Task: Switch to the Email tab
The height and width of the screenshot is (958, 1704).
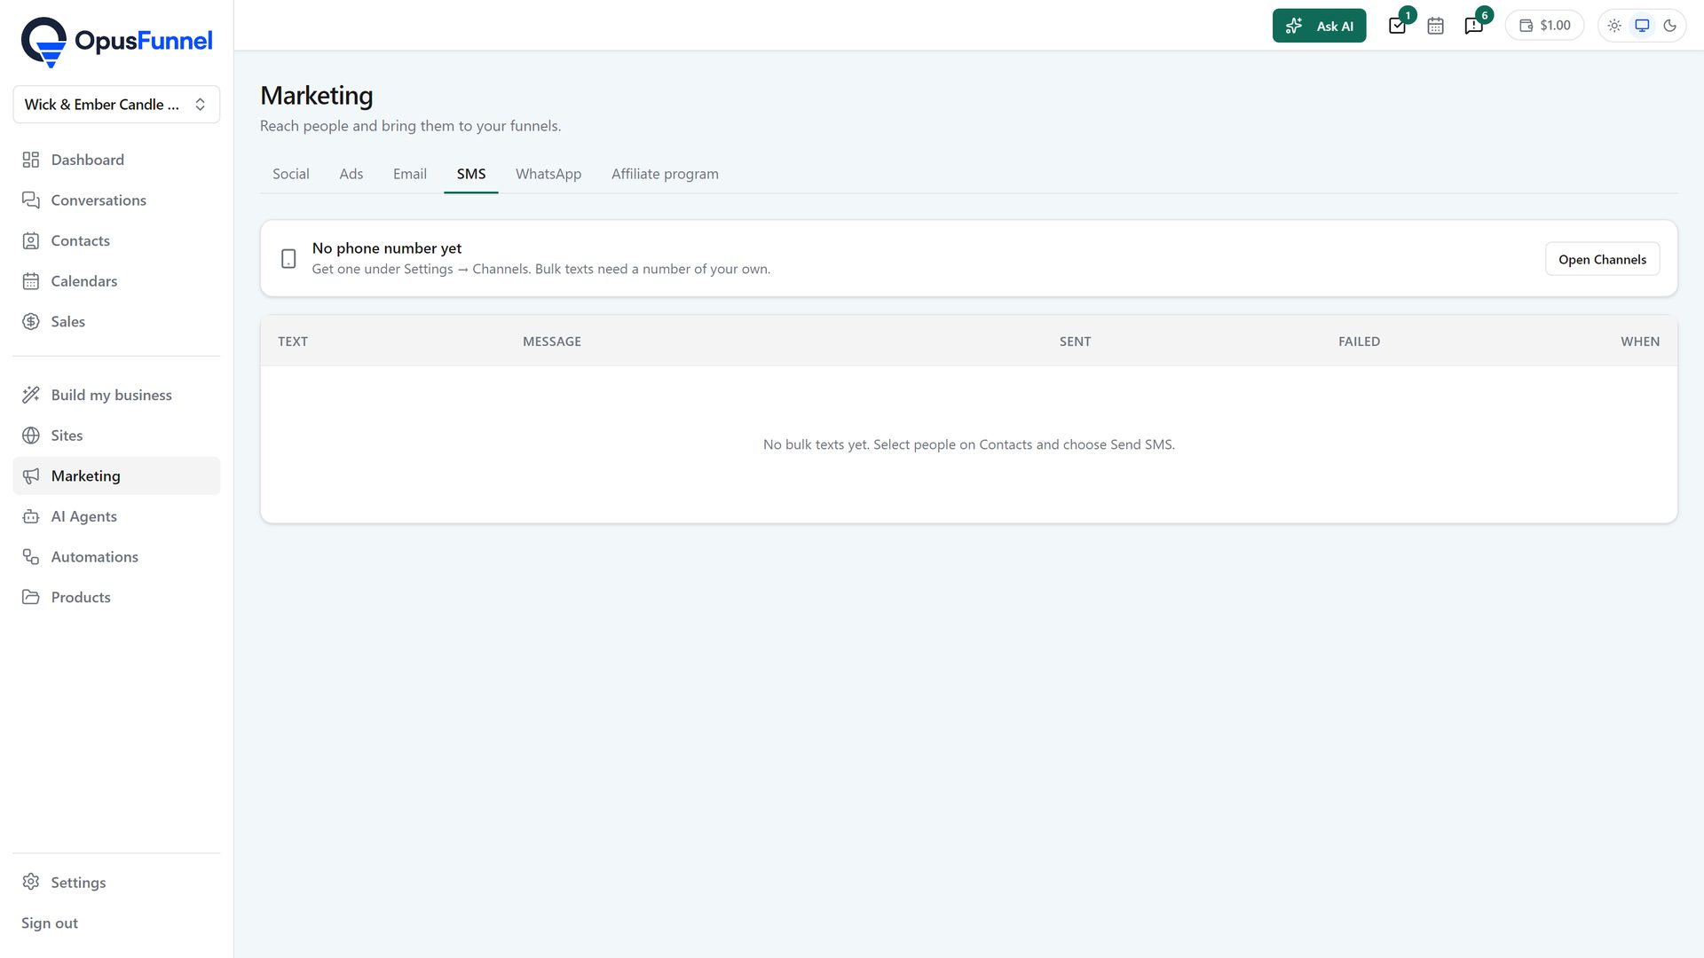Action: [x=410, y=174]
